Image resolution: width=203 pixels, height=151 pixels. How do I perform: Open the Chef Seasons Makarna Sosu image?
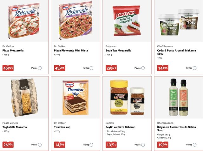(x=179, y=22)
